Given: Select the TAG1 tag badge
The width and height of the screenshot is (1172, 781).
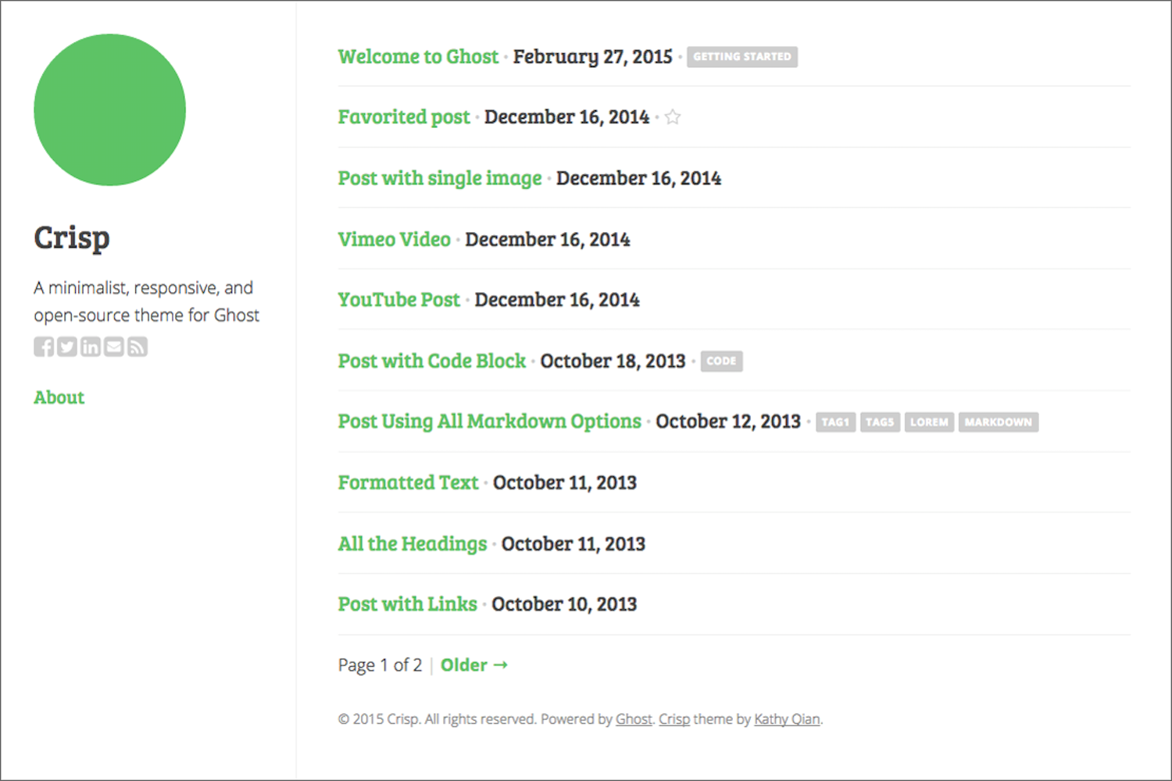Looking at the screenshot, I should tap(835, 423).
